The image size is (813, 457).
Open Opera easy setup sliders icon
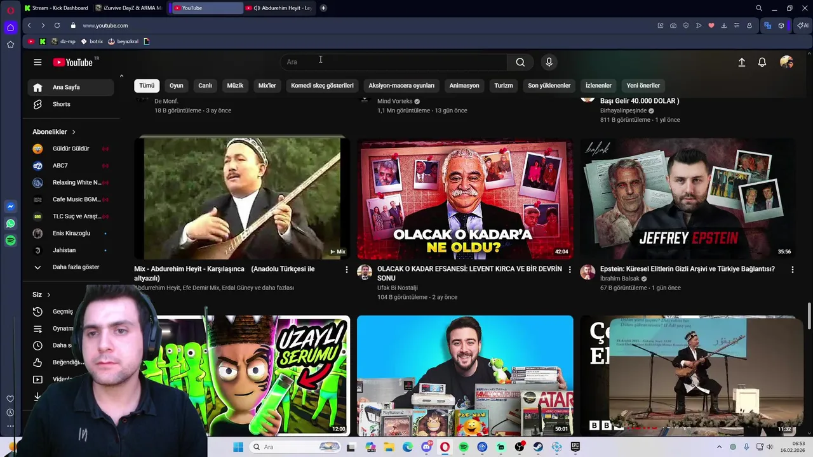click(737, 25)
